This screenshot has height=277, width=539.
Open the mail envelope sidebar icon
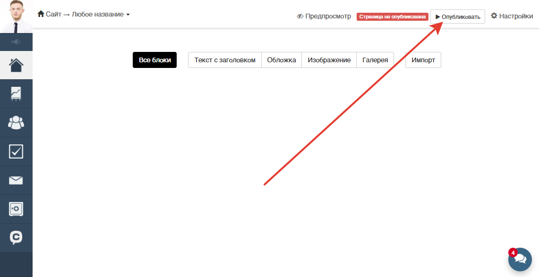click(x=16, y=180)
